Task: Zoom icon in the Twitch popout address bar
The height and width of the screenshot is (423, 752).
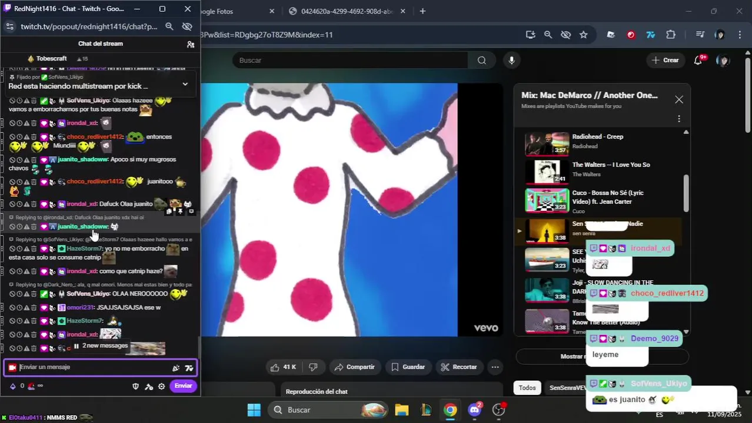Action: point(169,26)
